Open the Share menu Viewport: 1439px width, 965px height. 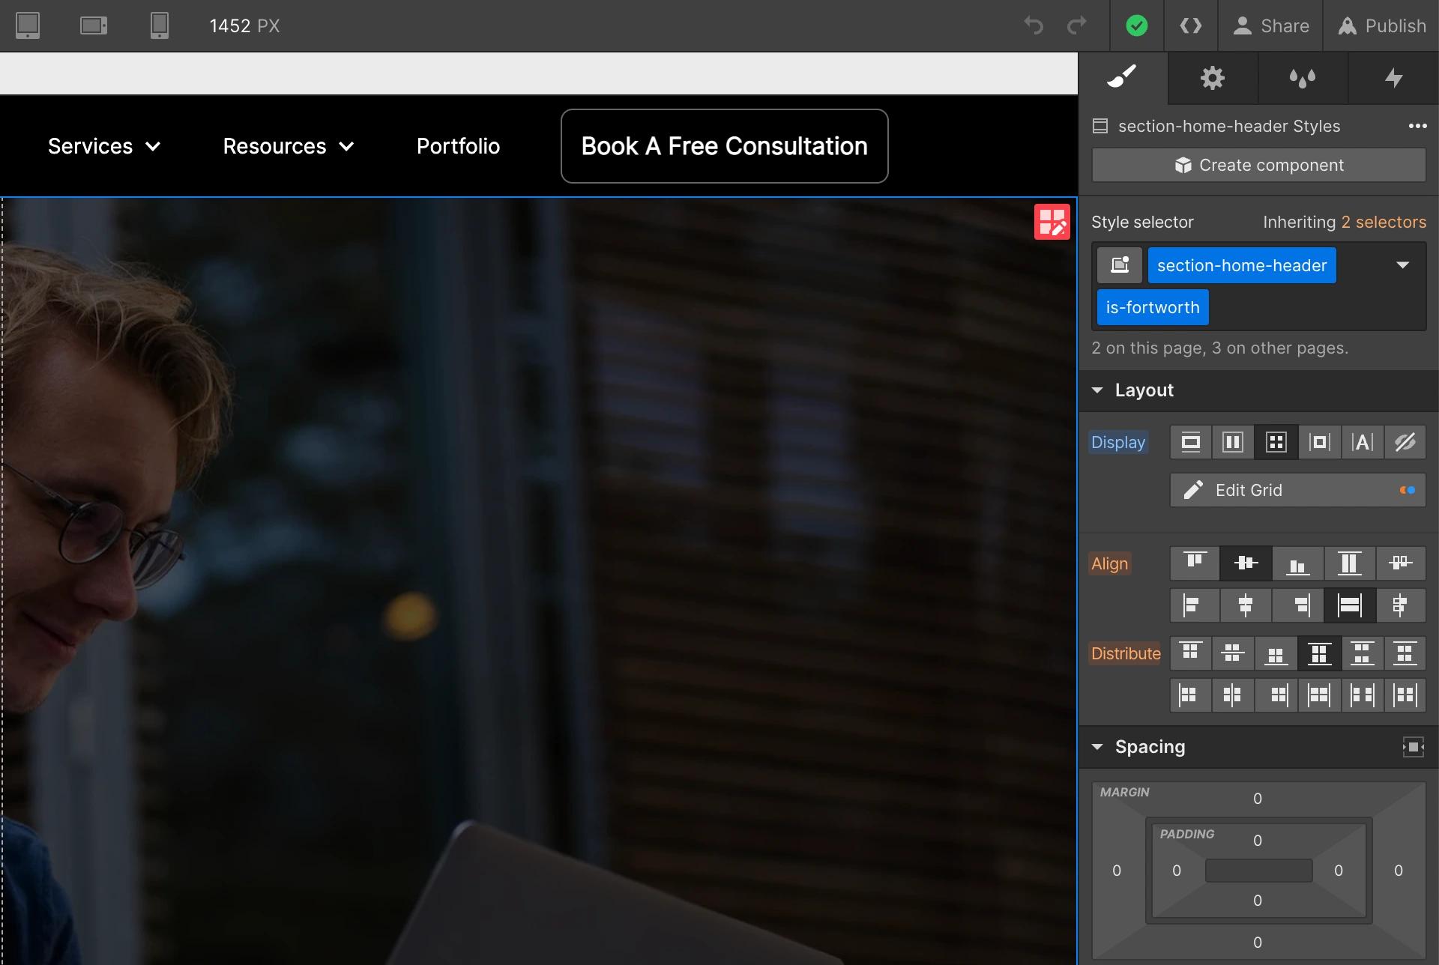click(1270, 25)
